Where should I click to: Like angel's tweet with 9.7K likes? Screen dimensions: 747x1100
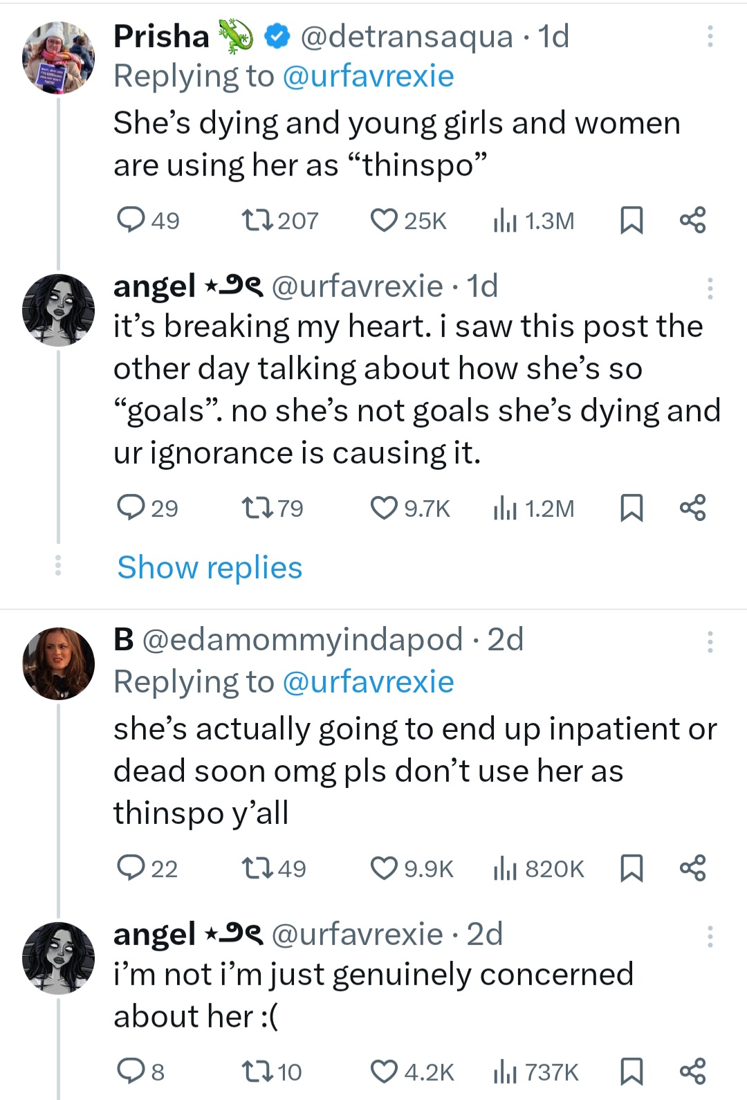point(383,508)
